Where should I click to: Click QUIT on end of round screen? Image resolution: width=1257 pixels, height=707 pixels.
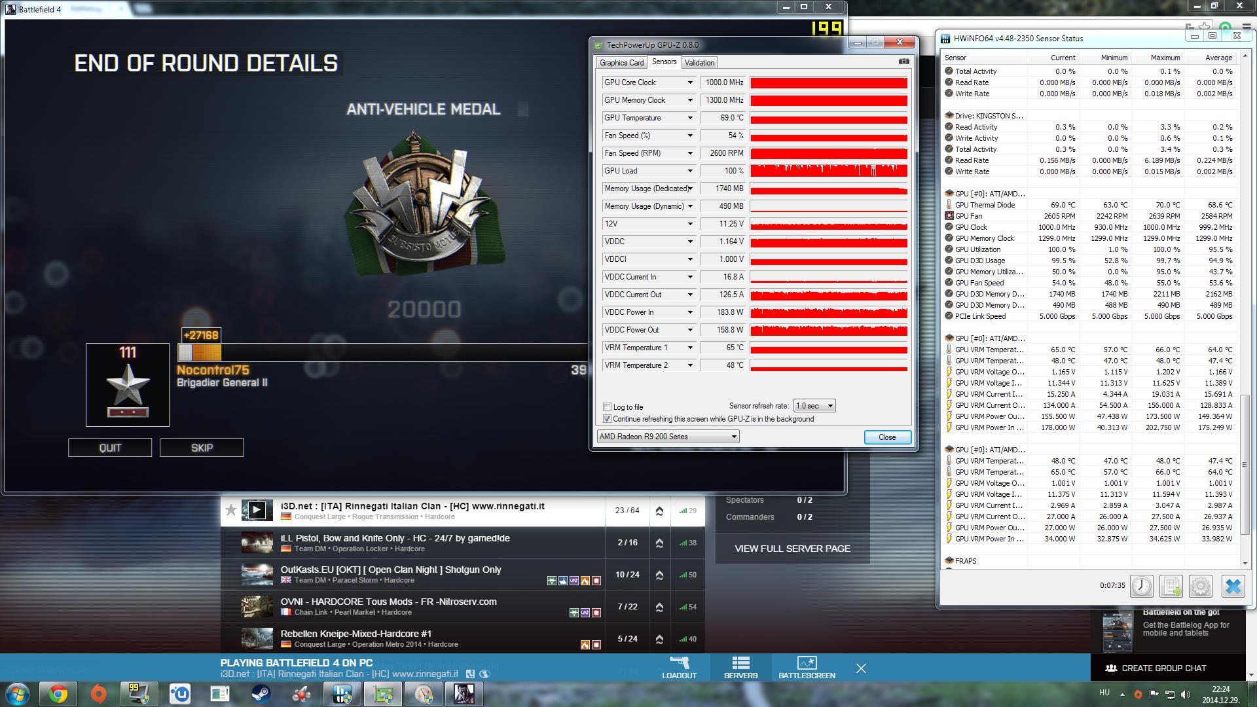pyautogui.click(x=110, y=448)
